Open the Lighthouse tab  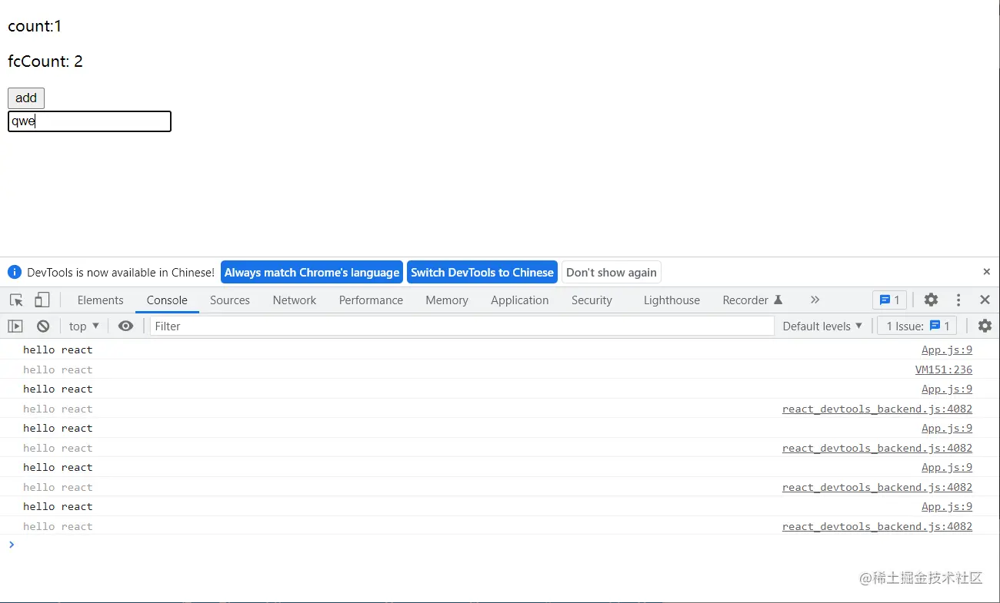[x=672, y=300]
